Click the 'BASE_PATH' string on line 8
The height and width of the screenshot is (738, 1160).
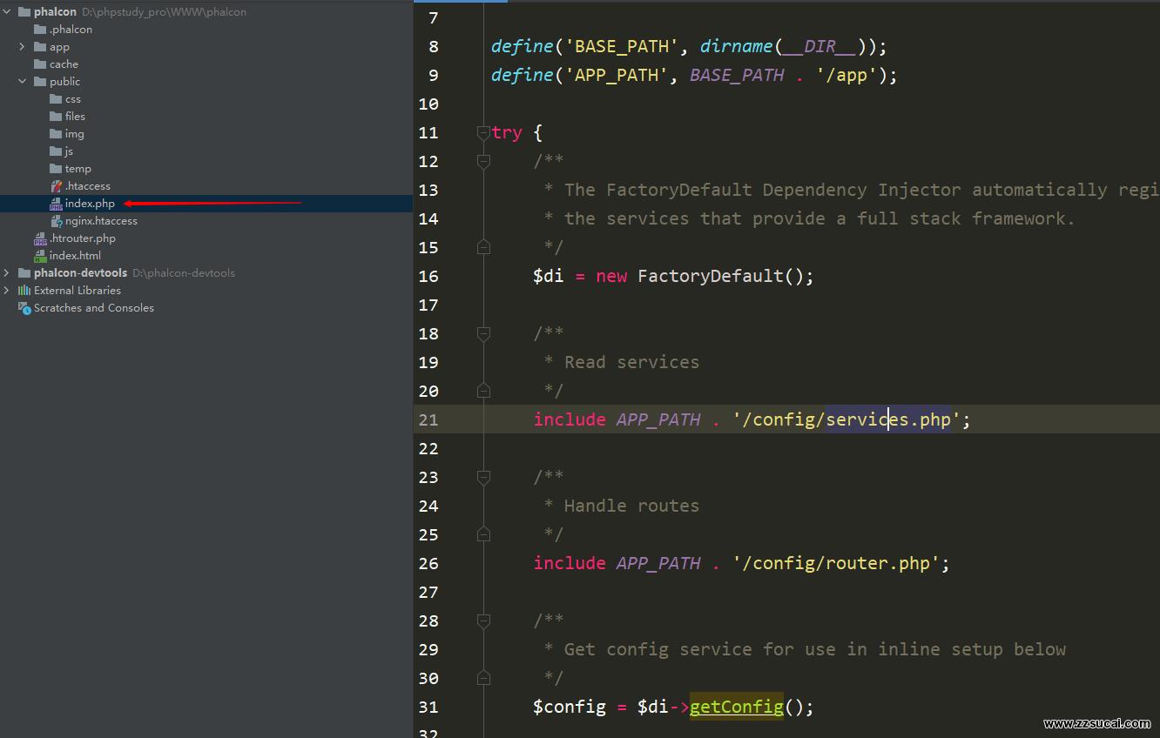point(622,46)
